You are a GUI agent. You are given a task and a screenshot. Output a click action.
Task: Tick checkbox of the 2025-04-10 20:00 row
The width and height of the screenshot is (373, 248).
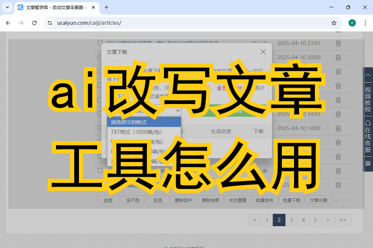tap(100, 57)
